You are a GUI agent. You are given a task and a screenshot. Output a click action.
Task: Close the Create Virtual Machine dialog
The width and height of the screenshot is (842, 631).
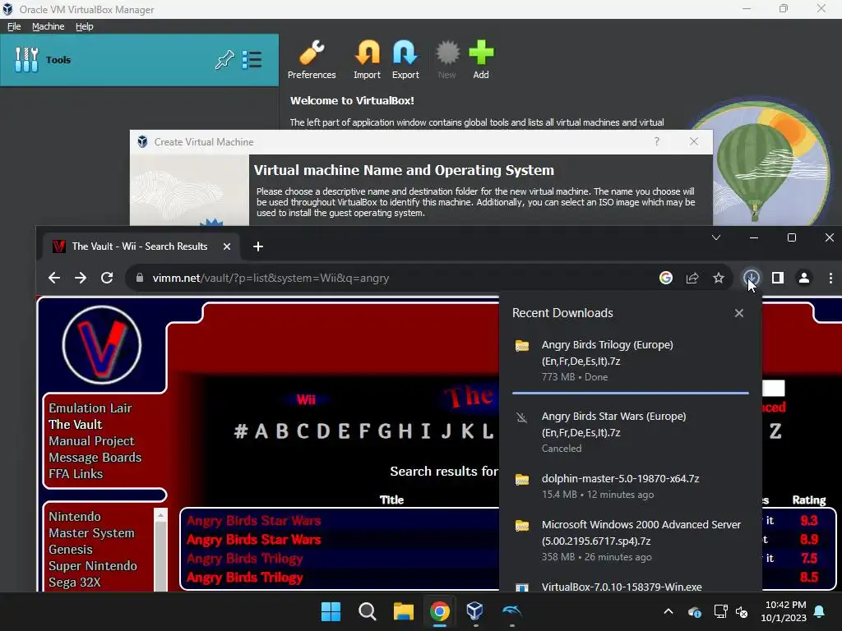(694, 141)
